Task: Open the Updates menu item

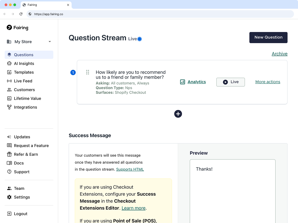Action: [x=22, y=137]
